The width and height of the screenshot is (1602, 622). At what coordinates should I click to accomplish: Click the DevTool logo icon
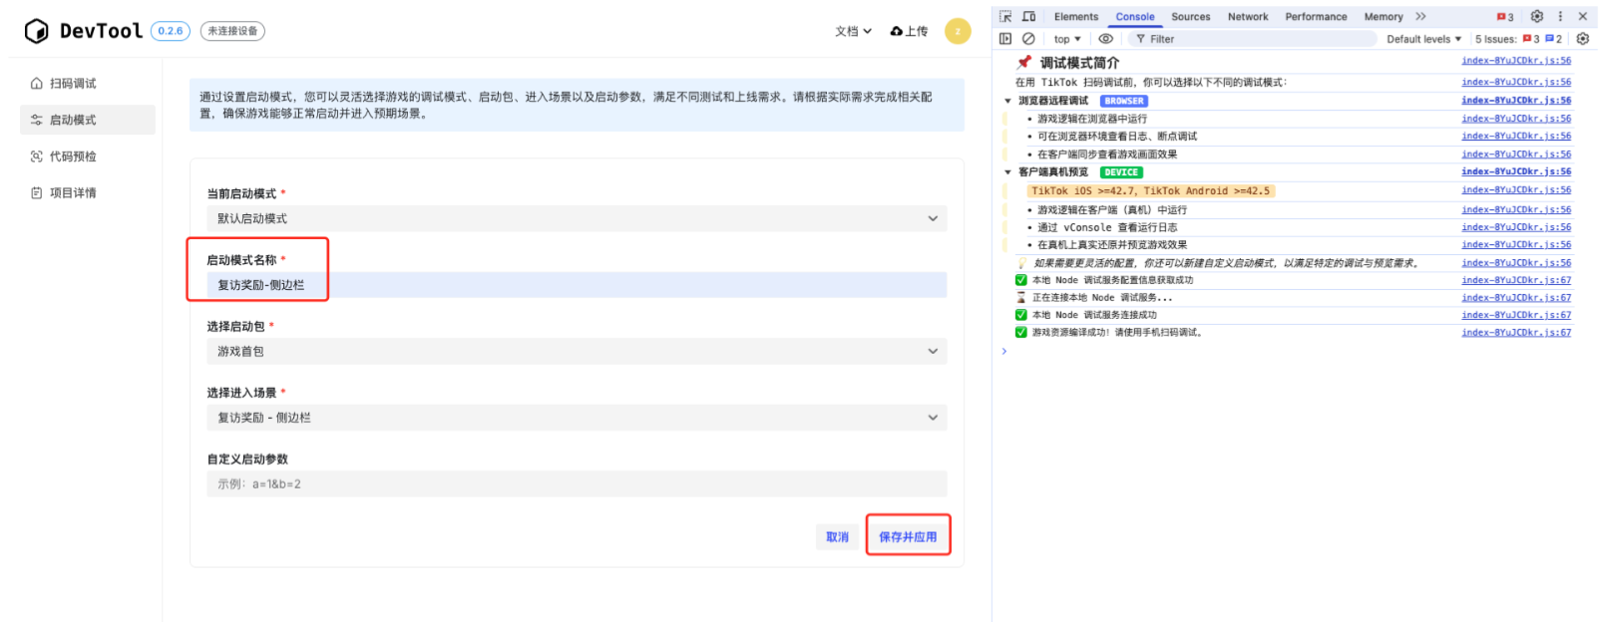coord(37,31)
